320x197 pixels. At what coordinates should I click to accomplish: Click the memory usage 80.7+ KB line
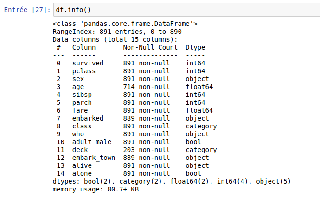[x=96, y=189]
